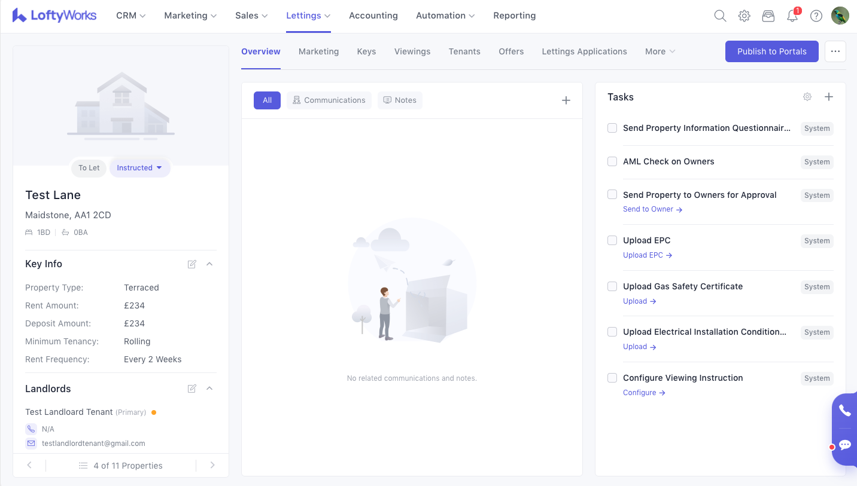Click the property placeholder image
857x486 pixels.
121,106
